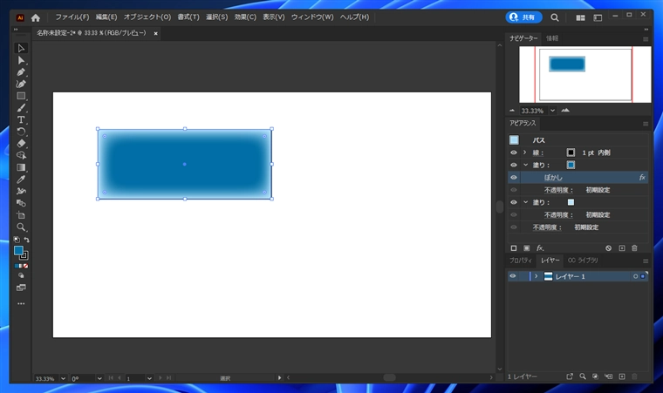Screen dimensions: 663x393
Task: Collapse the second 塗り fill row
Action: [x=525, y=202]
